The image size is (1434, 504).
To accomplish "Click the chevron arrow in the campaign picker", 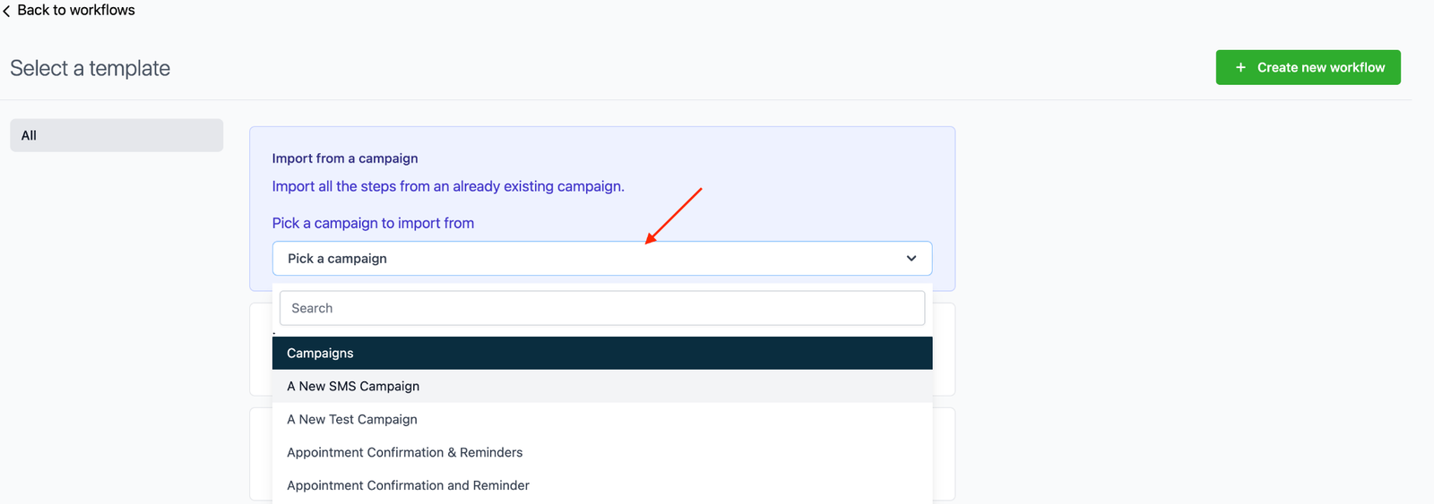I will click(x=911, y=259).
